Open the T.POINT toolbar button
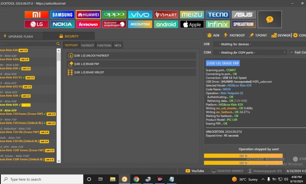 tap(258, 35)
